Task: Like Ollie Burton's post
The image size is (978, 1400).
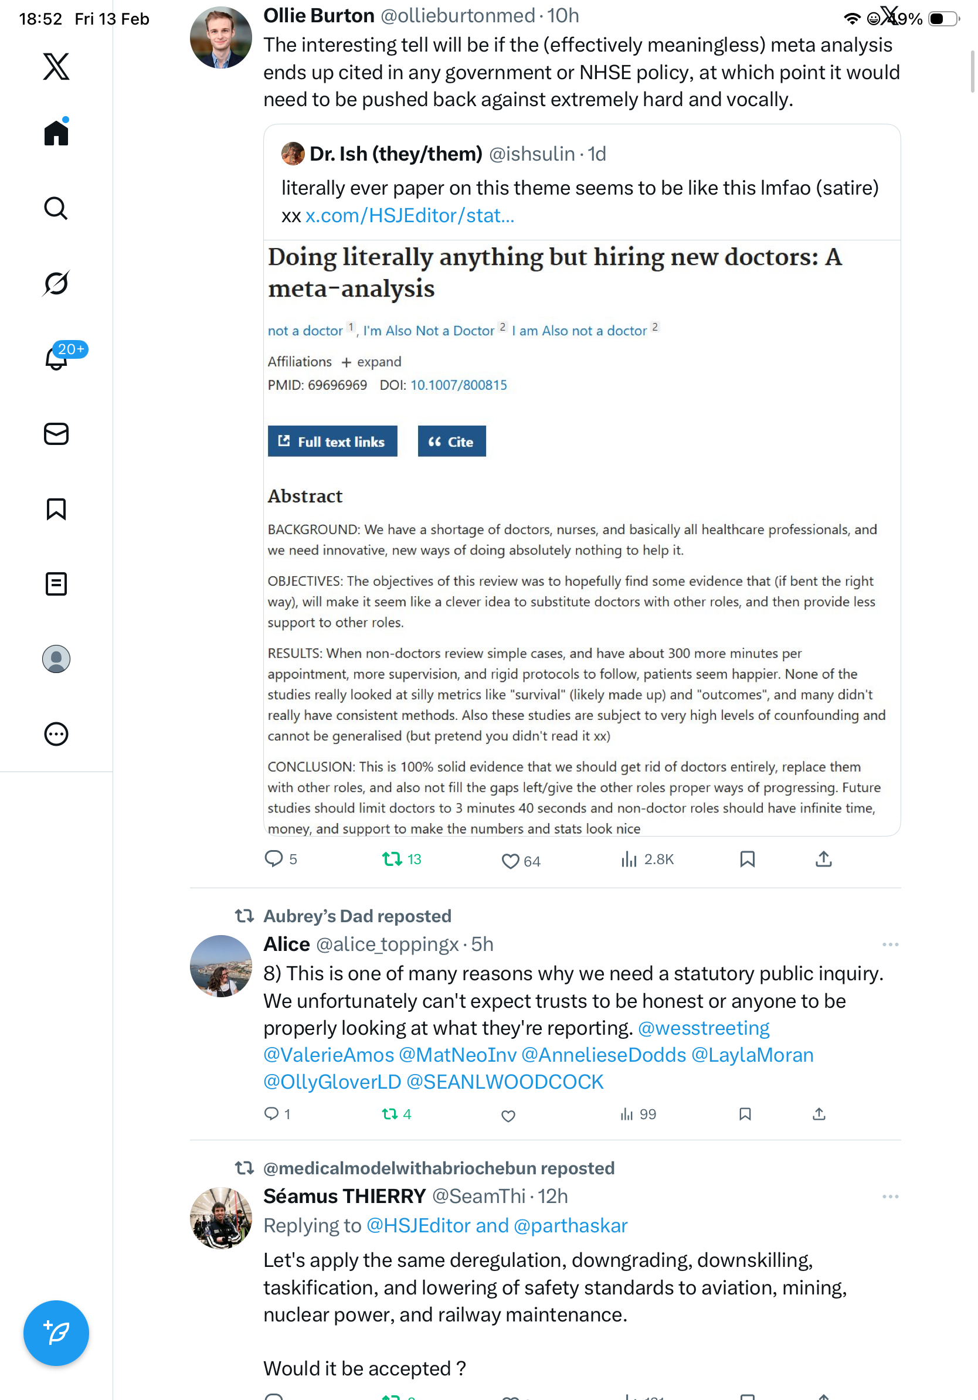Action: coord(510,861)
